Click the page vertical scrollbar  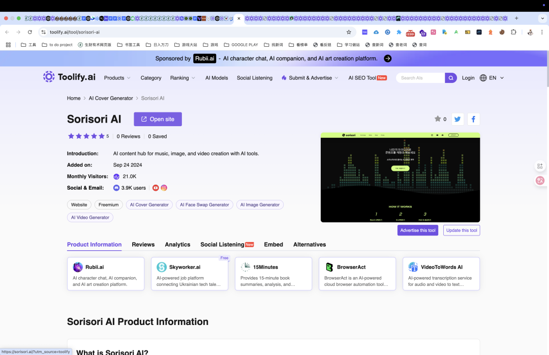pyautogui.click(x=547, y=69)
